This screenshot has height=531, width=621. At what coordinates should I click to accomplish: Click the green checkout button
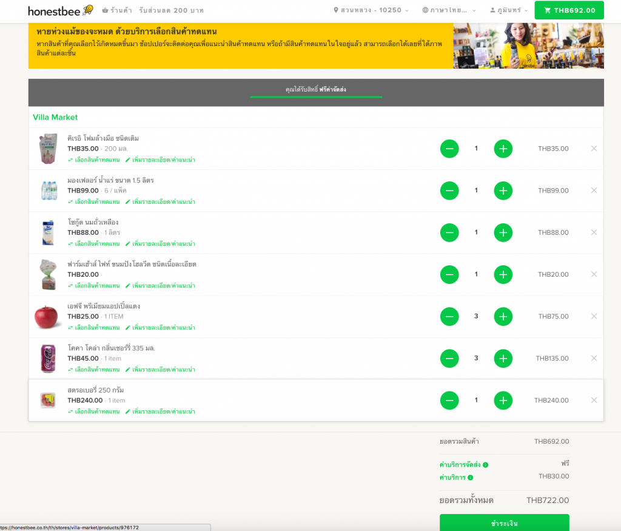[504, 523]
